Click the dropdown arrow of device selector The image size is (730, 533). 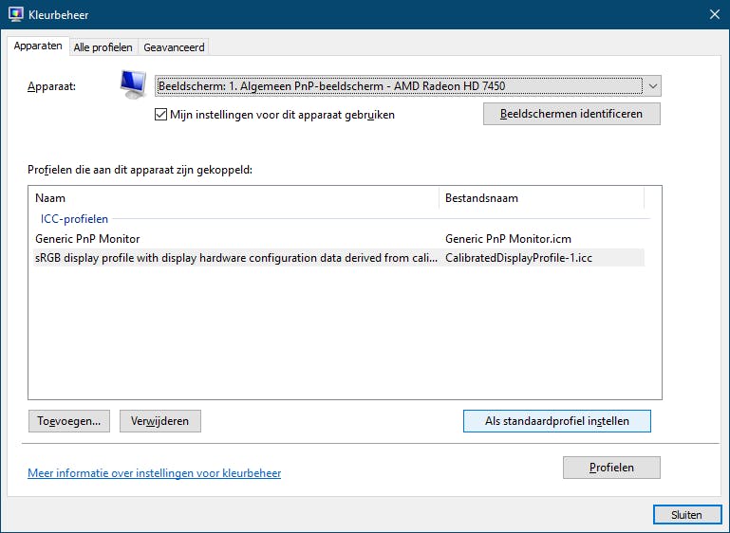point(652,86)
